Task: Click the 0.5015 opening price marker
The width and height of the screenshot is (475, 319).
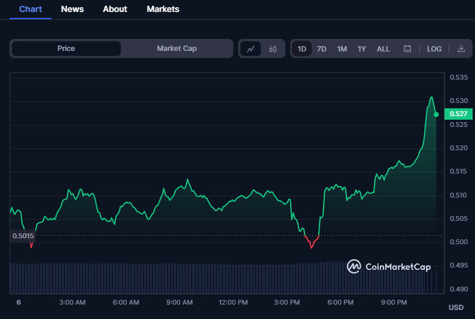Action: click(x=23, y=236)
